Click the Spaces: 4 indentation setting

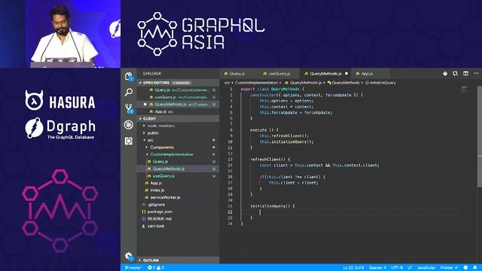(x=377, y=268)
